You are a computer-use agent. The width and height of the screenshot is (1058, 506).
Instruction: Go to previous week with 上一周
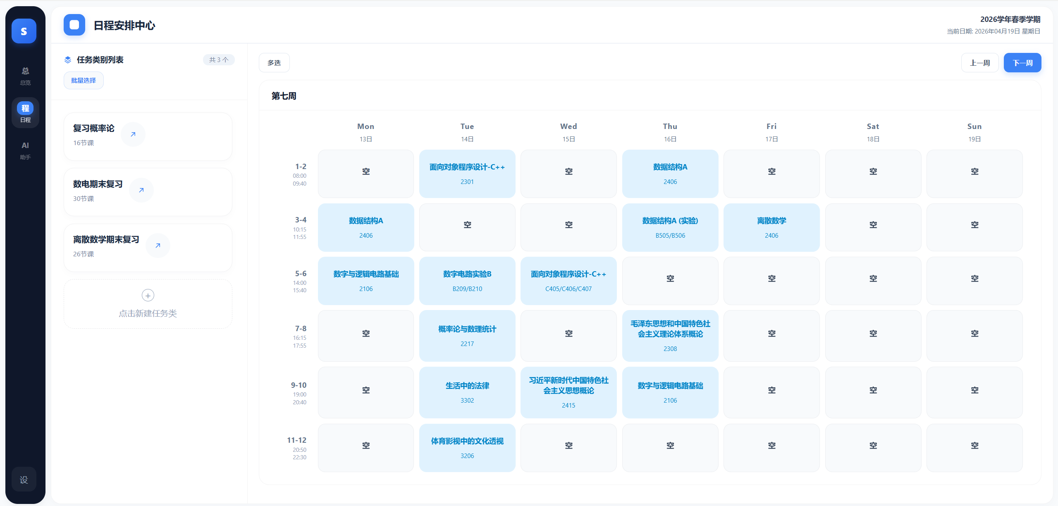[980, 63]
